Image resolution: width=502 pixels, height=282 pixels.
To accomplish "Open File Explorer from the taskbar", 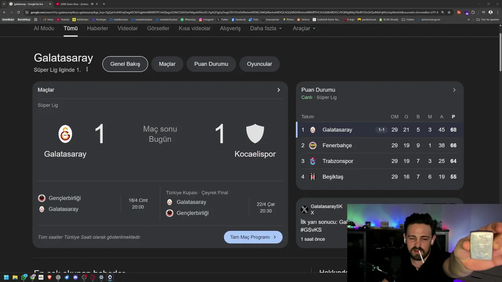I will tap(15, 277).
